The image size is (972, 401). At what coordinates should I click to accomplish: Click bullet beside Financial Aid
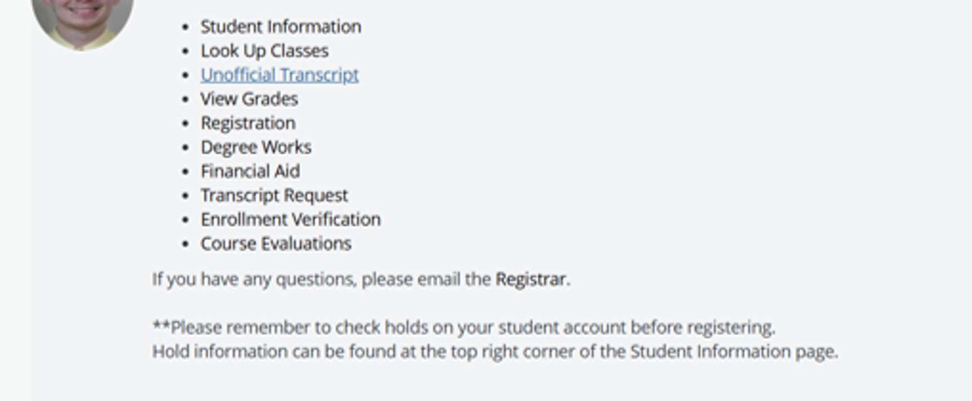coord(185,172)
